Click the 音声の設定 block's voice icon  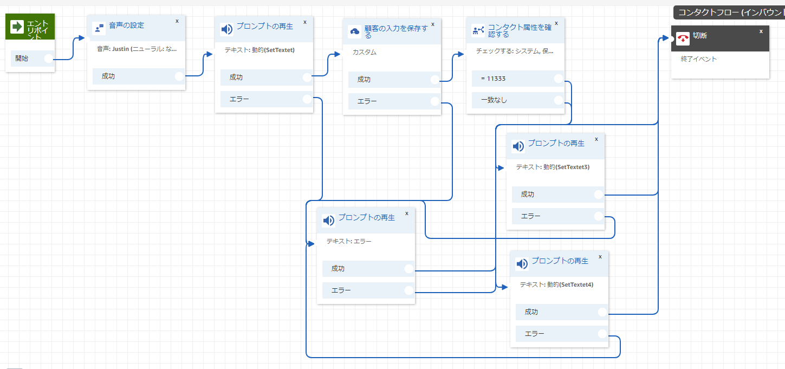99,28
